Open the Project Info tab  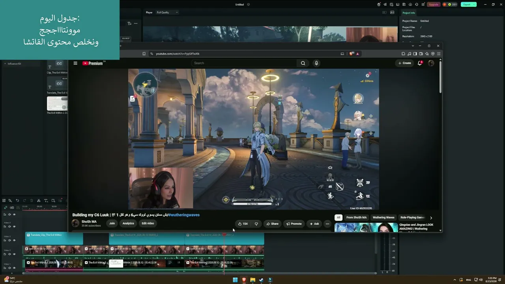pos(409,13)
